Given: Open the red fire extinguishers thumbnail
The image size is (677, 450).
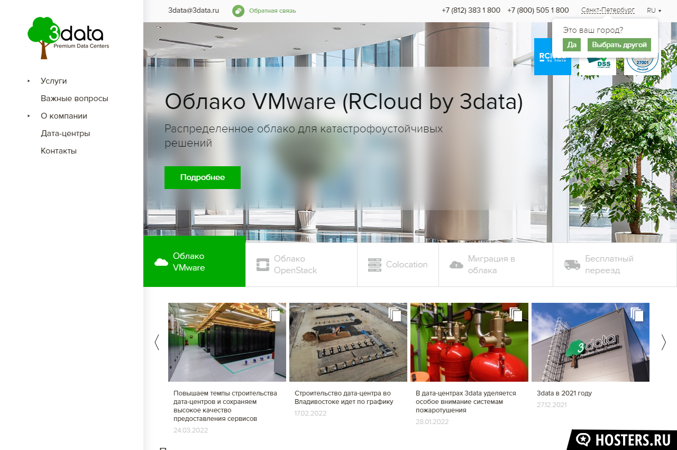Looking at the screenshot, I should pyautogui.click(x=469, y=342).
